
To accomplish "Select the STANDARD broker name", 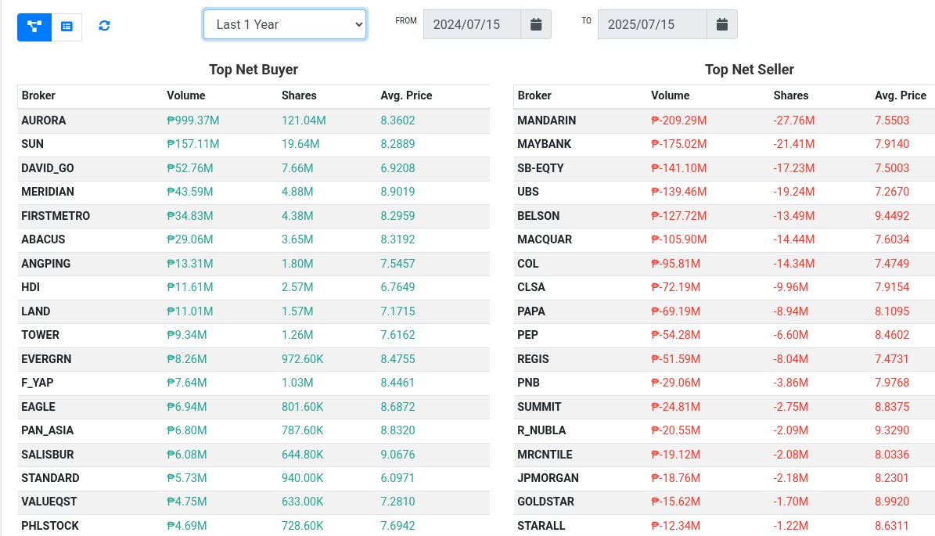I will (x=50, y=478).
